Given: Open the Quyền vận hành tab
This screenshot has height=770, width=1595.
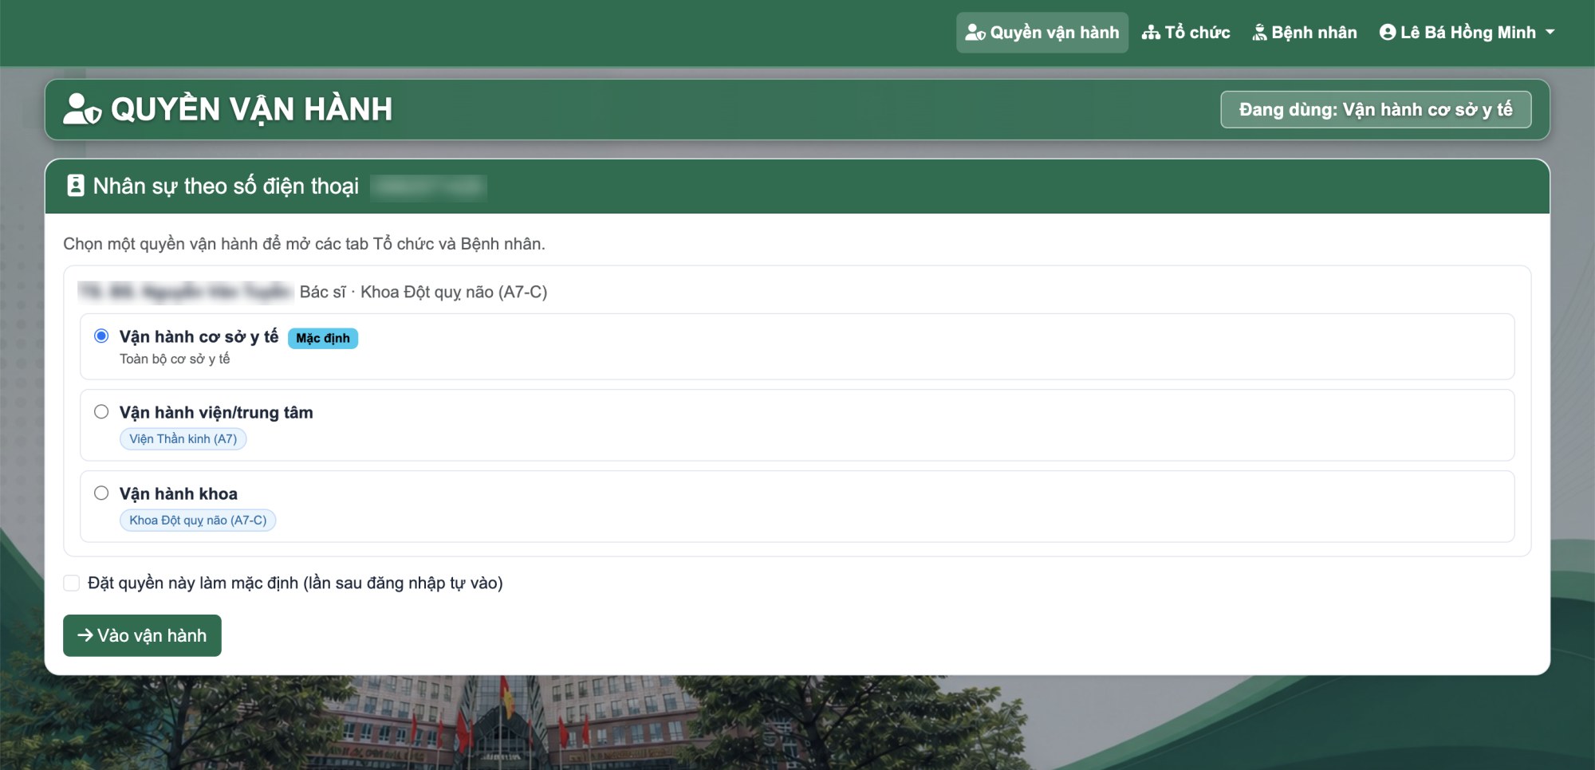Looking at the screenshot, I should pyautogui.click(x=1042, y=33).
